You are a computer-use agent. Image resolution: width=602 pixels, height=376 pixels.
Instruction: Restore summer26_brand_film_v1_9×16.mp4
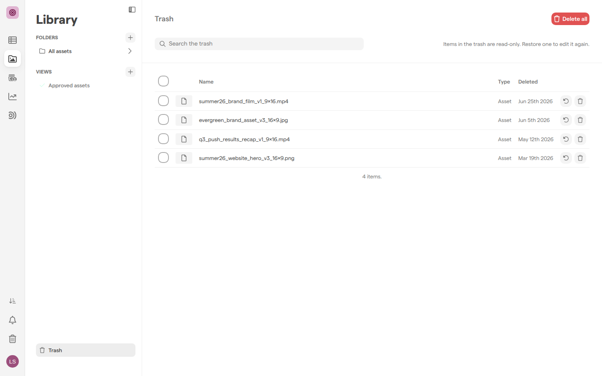tap(566, 101)
